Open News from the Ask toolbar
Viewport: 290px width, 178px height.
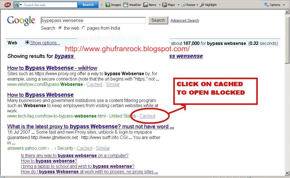click(x=150, y=5)
